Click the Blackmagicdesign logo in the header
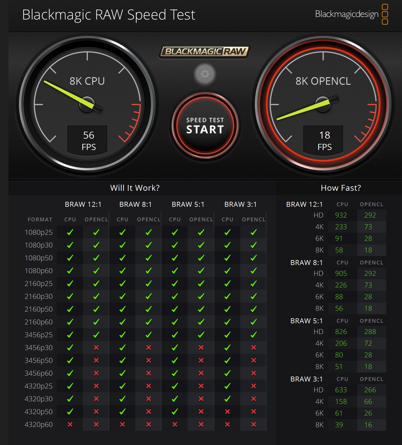Viewport: 402px width, 445px height. pyautogui.click(x=351, y=14)
